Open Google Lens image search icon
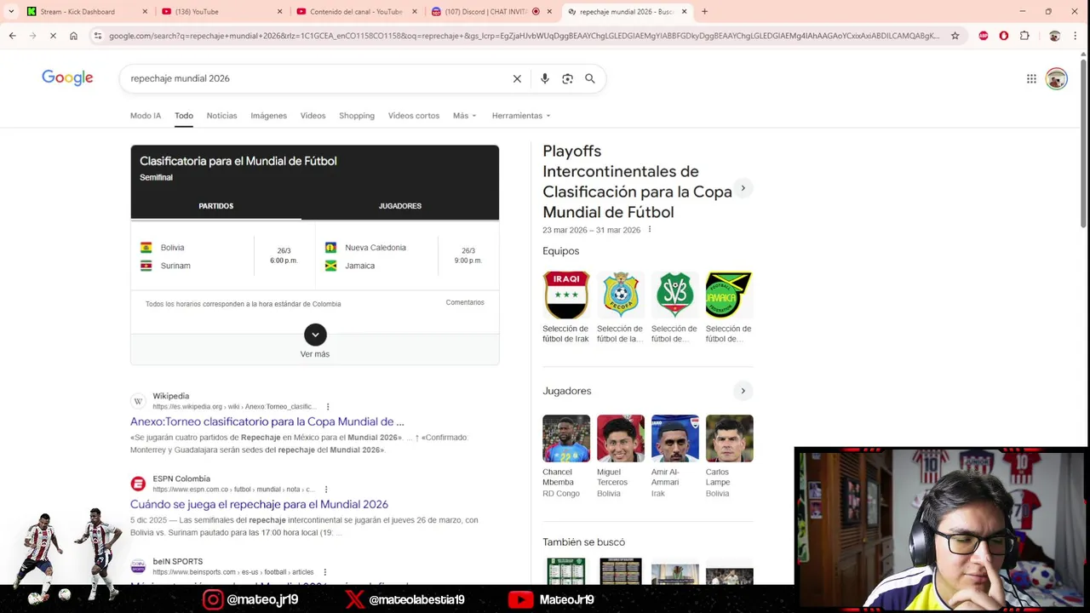The height and width of the screenshot is (613, 1090). click(567, 78)
